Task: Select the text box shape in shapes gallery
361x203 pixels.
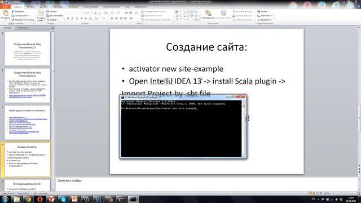Action: [x=177, y=11]
